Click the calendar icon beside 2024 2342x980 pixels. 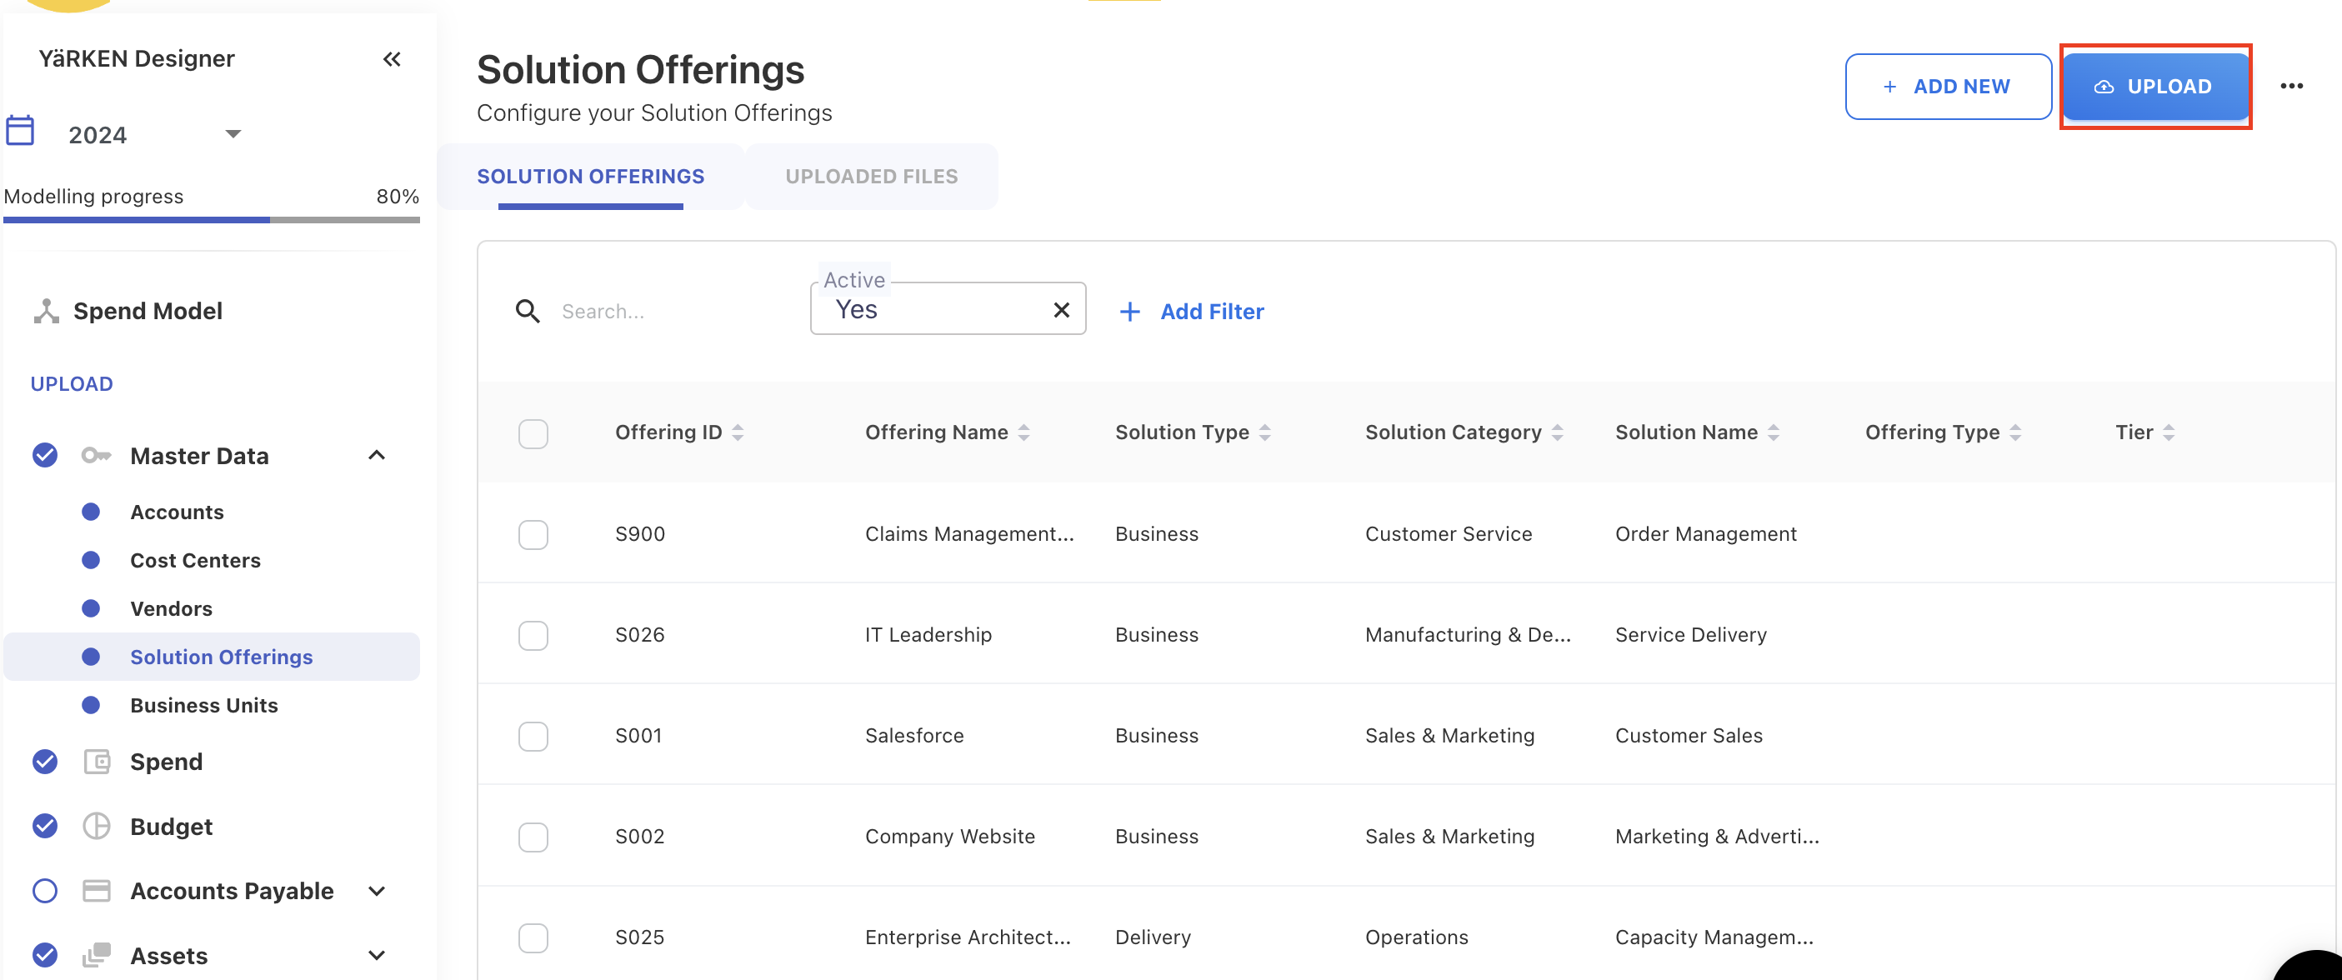[20, 132]
